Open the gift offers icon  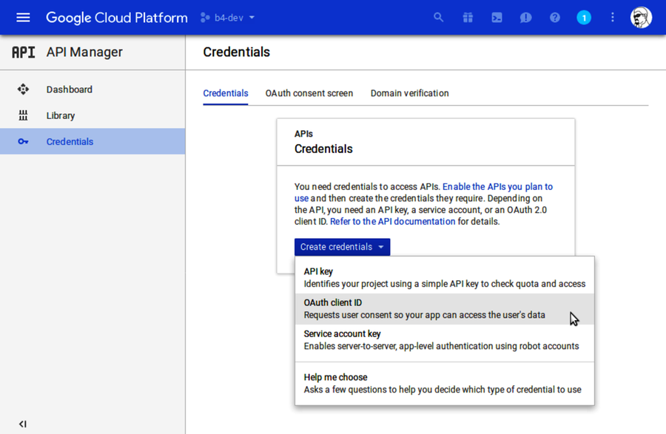pyautogui.click(x=468, y=17)
